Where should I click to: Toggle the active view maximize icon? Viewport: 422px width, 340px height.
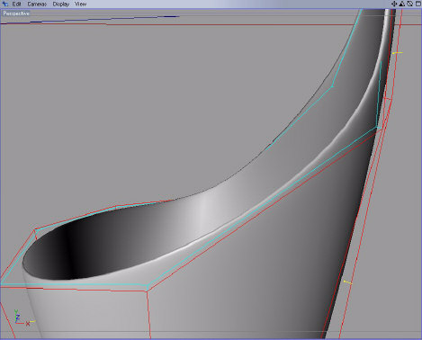[x=418, y=4]
